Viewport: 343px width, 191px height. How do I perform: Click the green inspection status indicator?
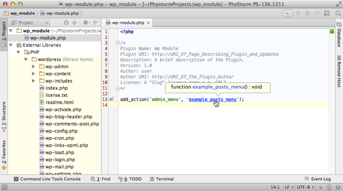pos(332,31)
